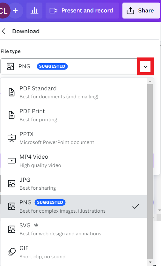161x266 pixels.
Task: Click Present and record button
Action: [x=82, y=11]
